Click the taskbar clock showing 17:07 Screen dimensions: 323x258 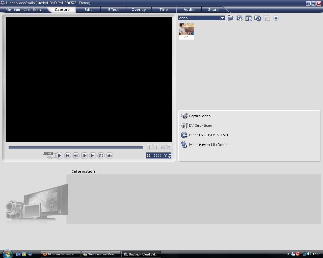316,254
